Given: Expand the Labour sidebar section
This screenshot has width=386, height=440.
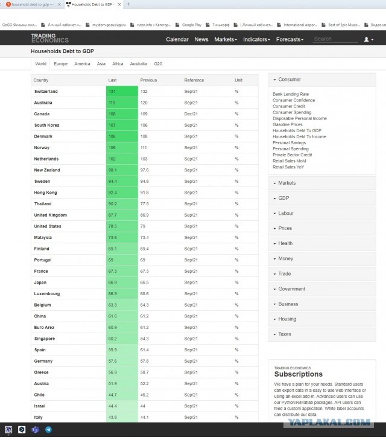Looking at the screenshot, I should click(322, 213).
